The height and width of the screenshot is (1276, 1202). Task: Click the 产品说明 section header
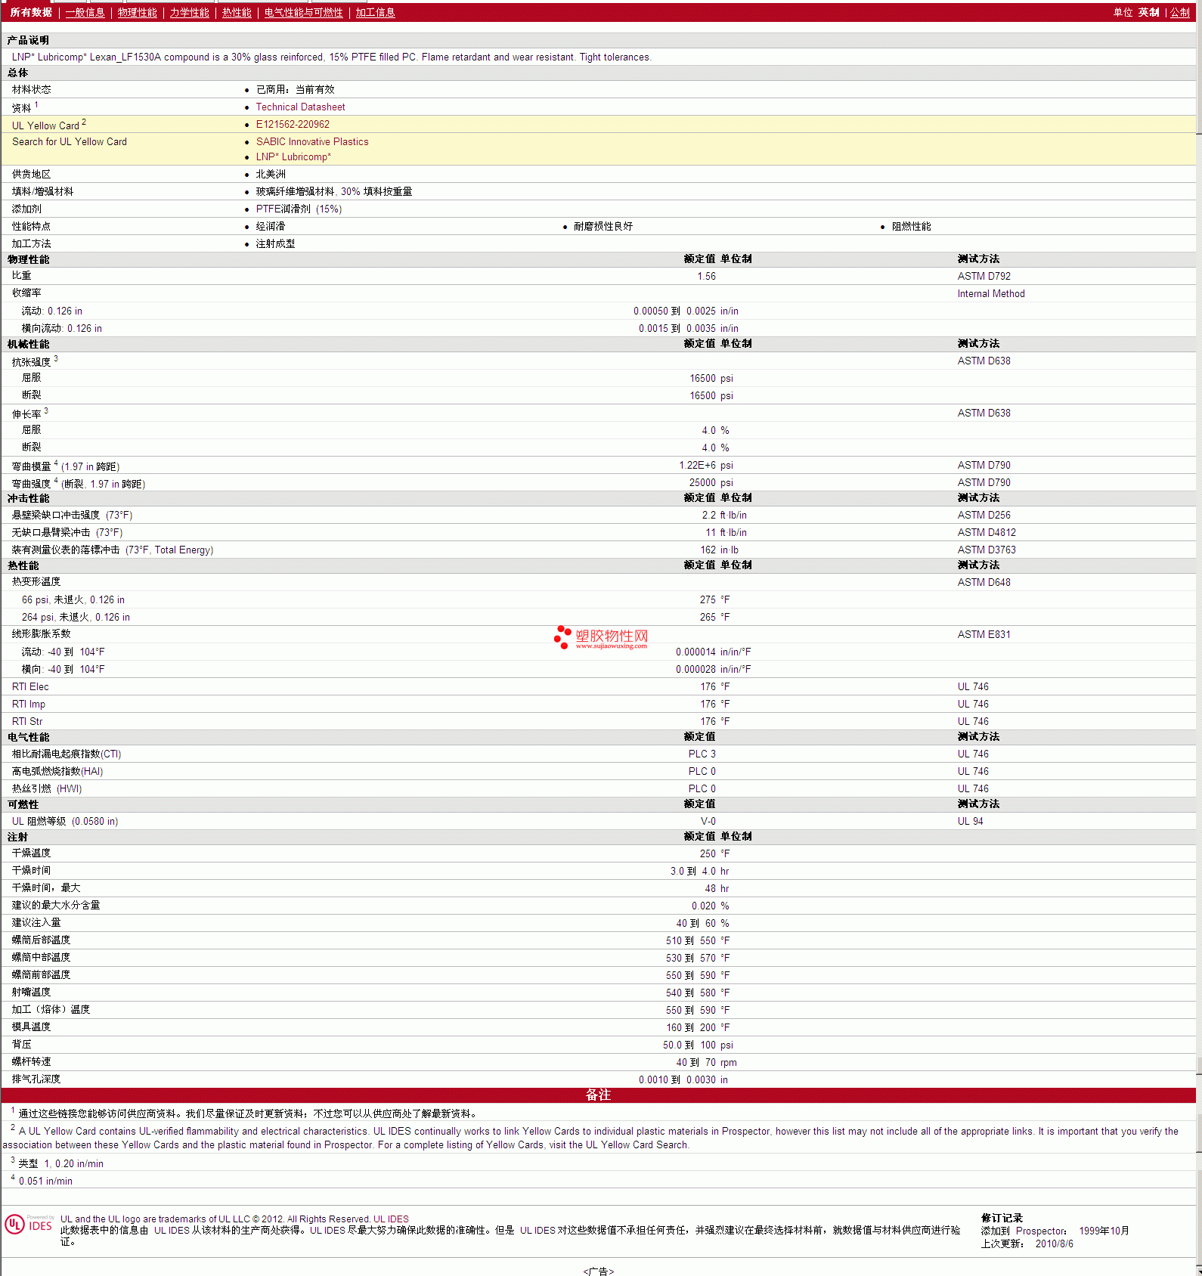tap(28, 41)
